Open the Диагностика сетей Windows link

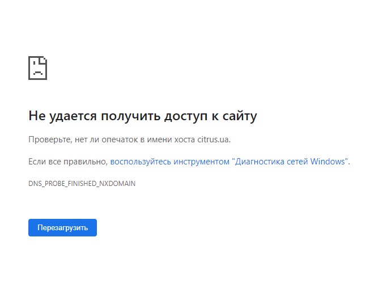click(x=229, y=162)
